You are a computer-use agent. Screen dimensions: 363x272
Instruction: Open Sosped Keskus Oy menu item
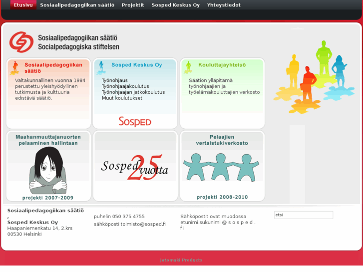(175, 5)
